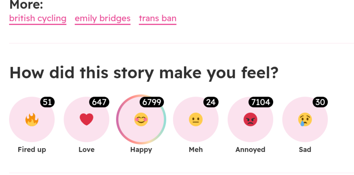Choose the Sad crying face reaction
Viewport: 354px width, 175px height.
pos(305,119)
